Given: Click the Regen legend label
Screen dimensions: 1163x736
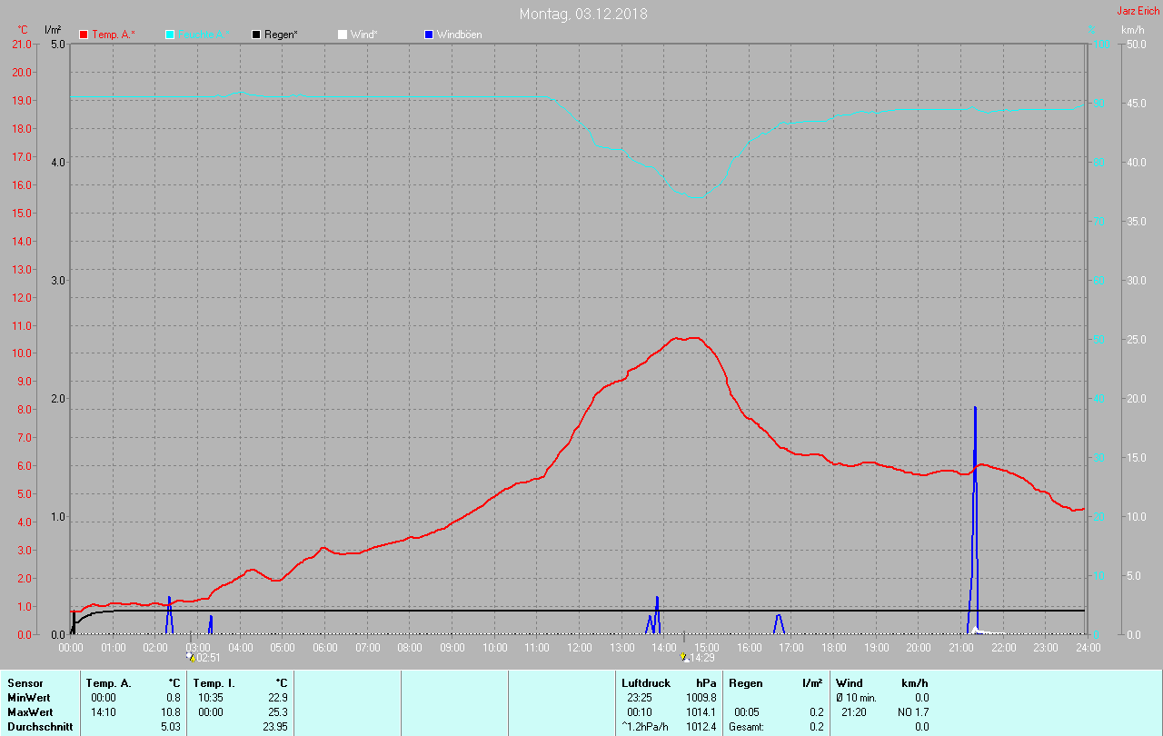Looking at the screenshot, I should pyautogui.click(x=283, y=35).
